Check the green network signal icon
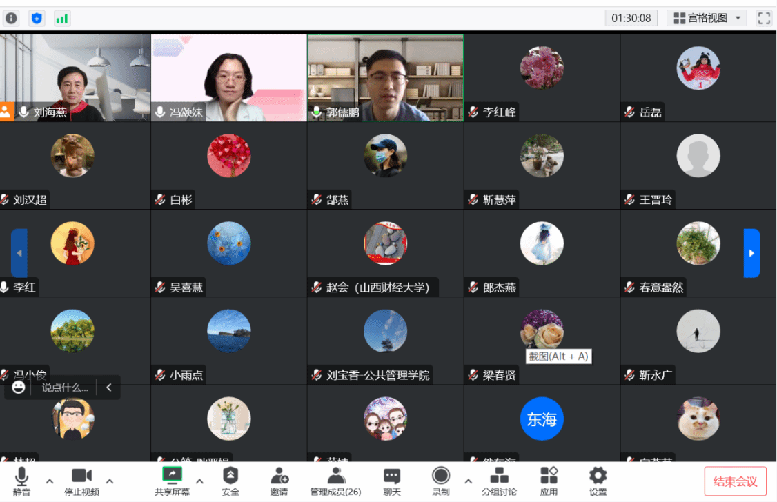Viewport: 777px width, 502px height. tap(62, 18)
